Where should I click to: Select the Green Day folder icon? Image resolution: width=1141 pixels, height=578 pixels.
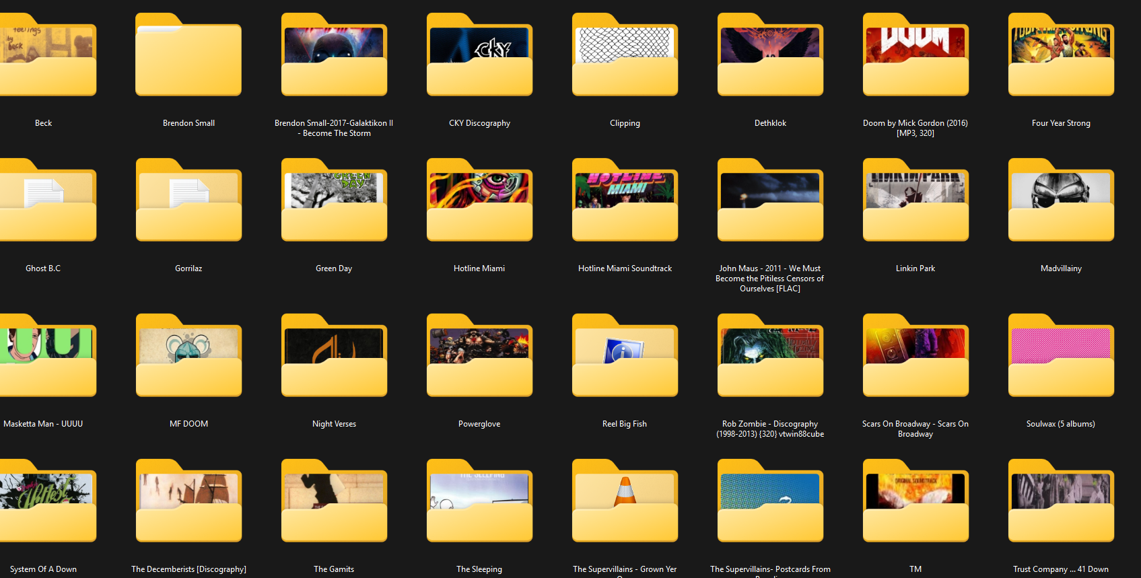point(334,200)
